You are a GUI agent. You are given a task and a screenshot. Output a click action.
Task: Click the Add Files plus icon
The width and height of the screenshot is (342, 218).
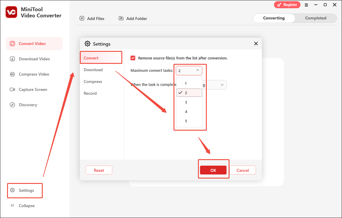tap(82, 18)
